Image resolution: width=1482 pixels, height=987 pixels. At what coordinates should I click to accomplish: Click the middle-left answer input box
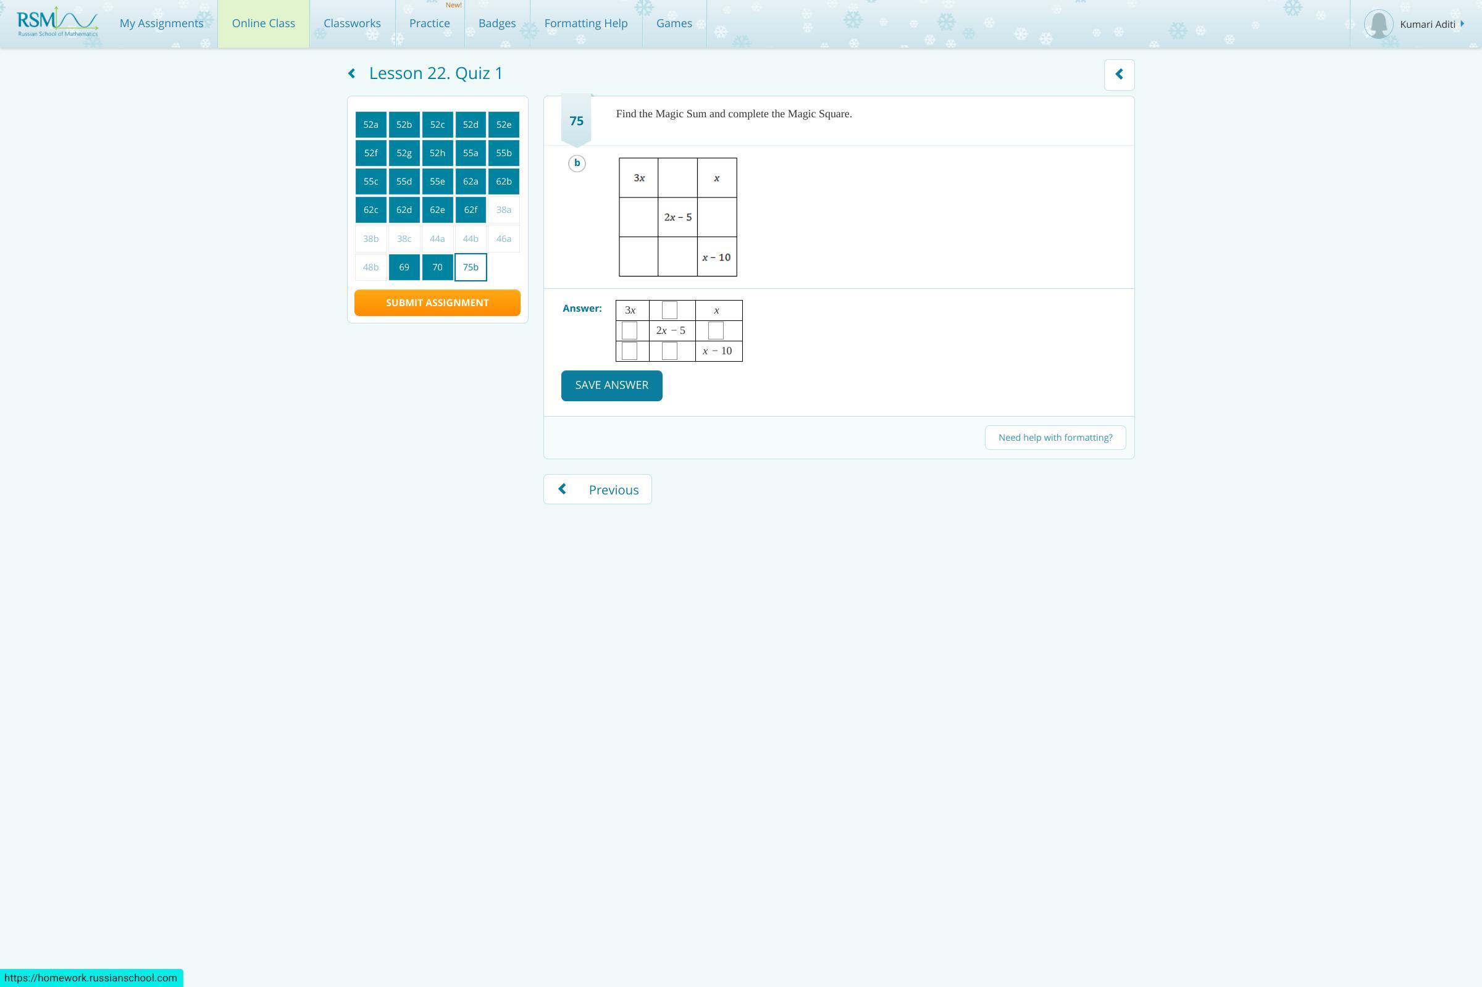pos(629,330)
